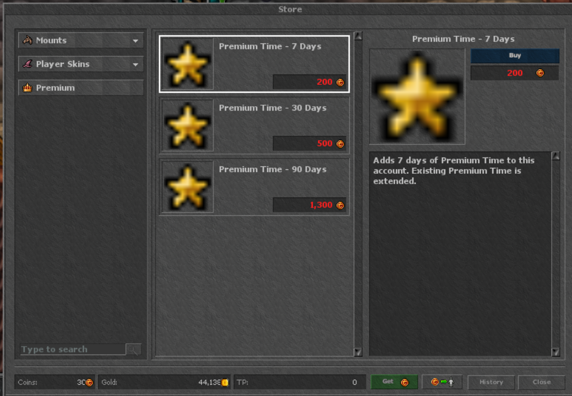The height and width of the screenshot is (396, 572).
Task: Open the Player Skins category
Action: 80,64
